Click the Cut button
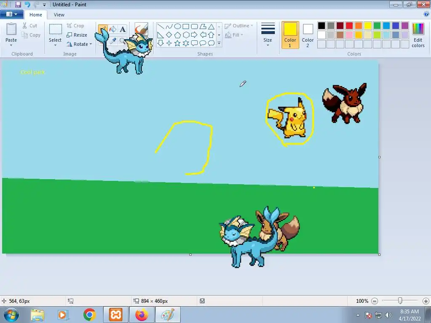This screenshot has height=323, width=431. [x=30, y=26]
